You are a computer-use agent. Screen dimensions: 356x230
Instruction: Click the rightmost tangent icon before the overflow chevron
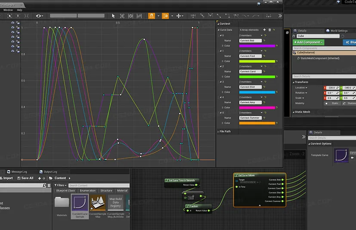(x=269, y=16)
